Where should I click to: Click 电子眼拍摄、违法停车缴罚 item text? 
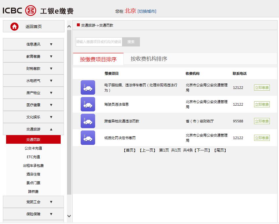141,87
